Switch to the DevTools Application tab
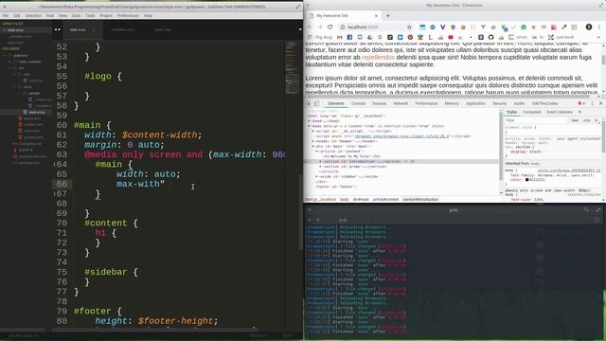 pyautogui.click(x=475, y=103)
